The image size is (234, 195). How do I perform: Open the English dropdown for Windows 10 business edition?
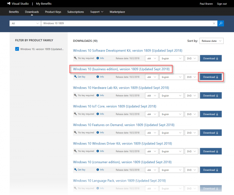pos(171,77)
